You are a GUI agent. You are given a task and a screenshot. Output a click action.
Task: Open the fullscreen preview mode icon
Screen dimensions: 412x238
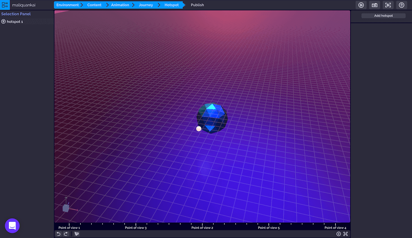point(388,5)
